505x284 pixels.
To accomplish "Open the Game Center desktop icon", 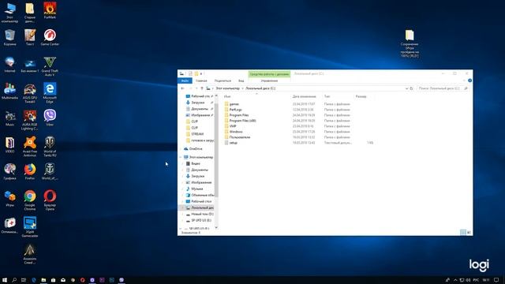I will pos(50,37).
